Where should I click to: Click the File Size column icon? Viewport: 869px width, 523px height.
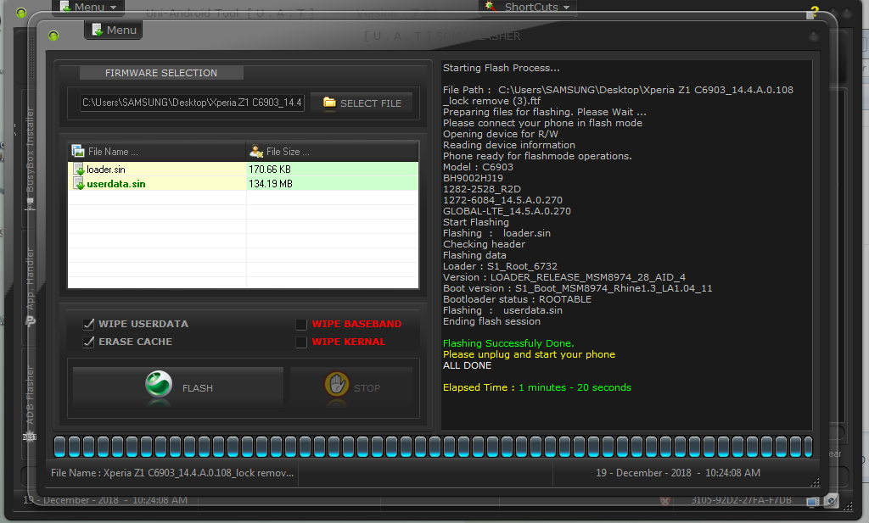tap(256, 151)
